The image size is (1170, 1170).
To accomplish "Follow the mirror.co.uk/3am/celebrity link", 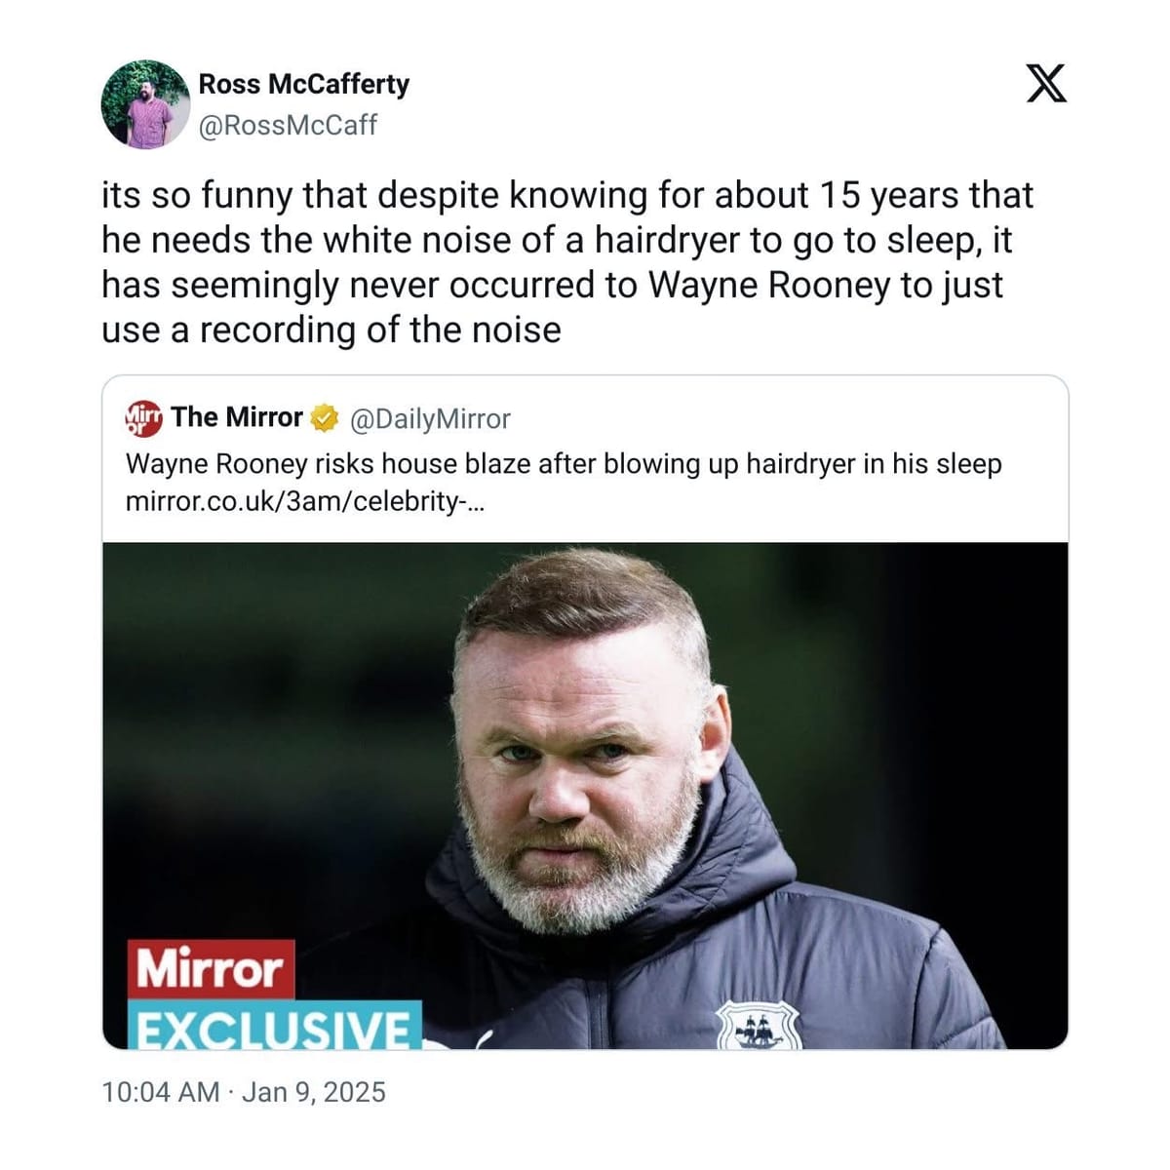I will pyautogui.click(x=304, y=503).
